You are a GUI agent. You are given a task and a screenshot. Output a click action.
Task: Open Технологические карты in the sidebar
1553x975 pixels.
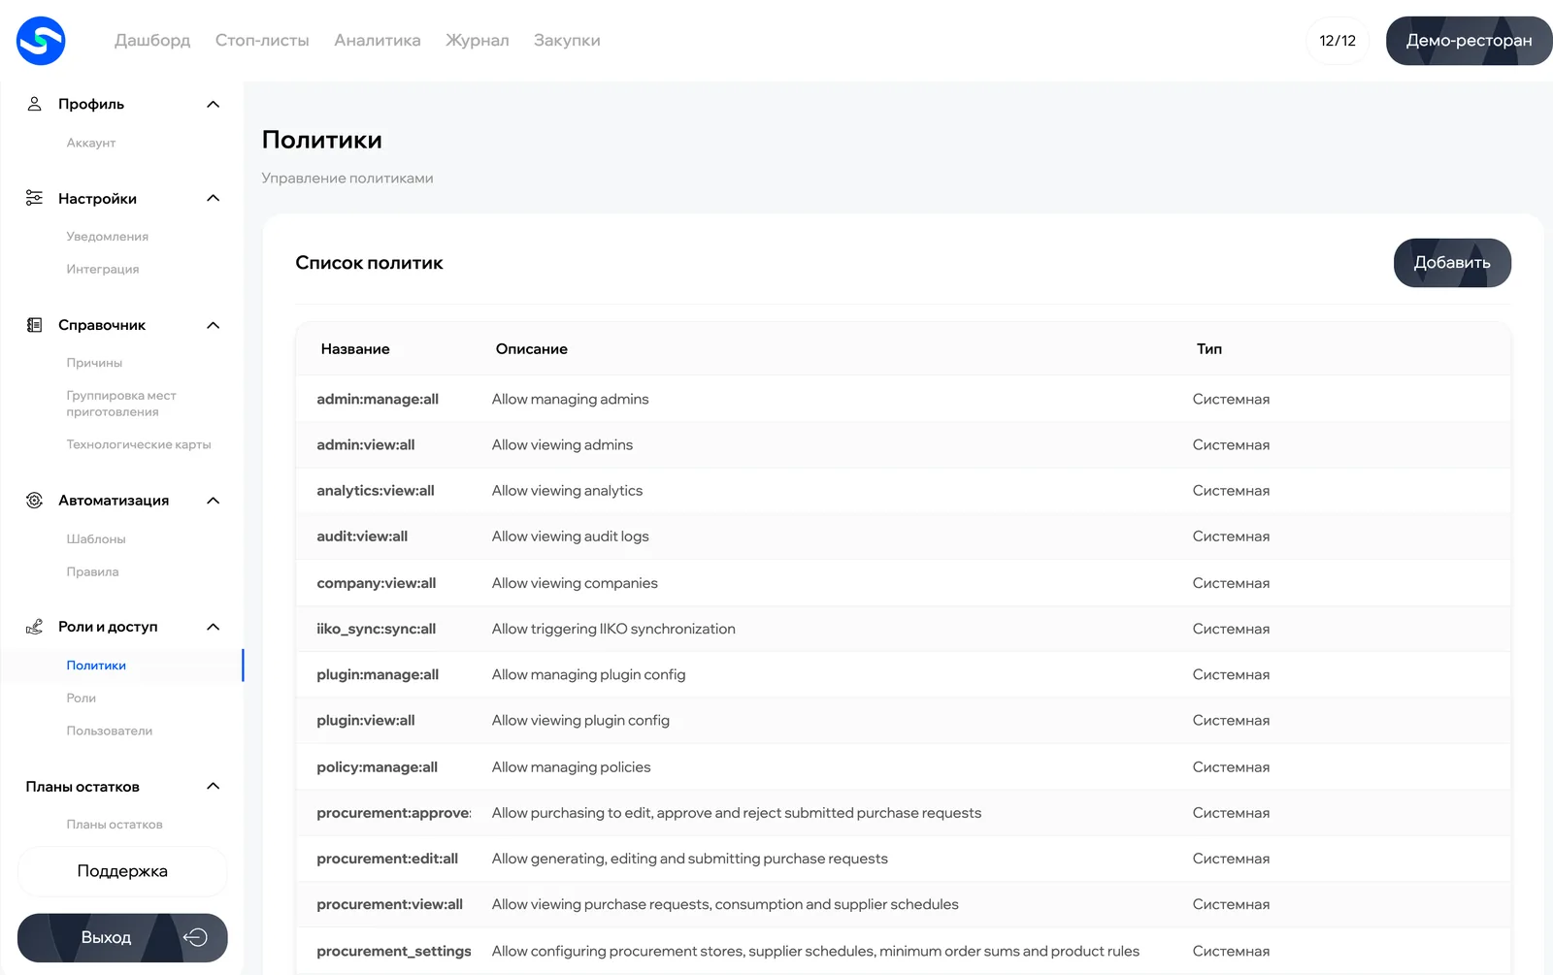click(139, 444)
